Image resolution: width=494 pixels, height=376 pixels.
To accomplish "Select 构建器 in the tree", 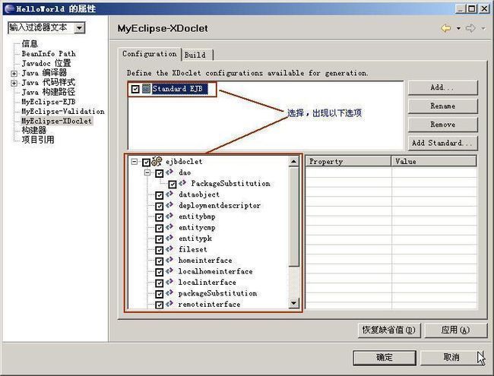I will [x=33, y=130].
